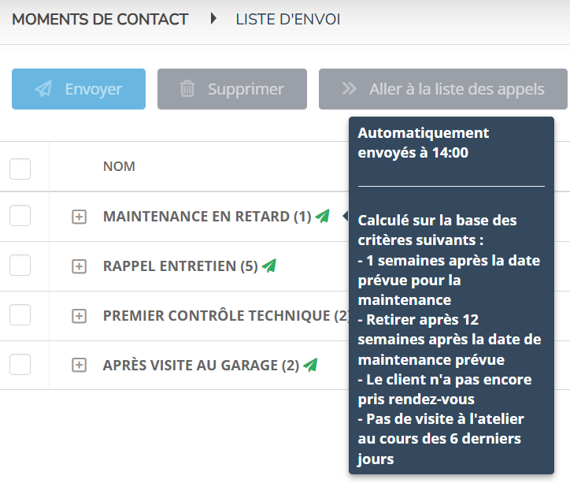Expand the Après visite au garage group
The image size is (570, 483).
tap(79, 365)
